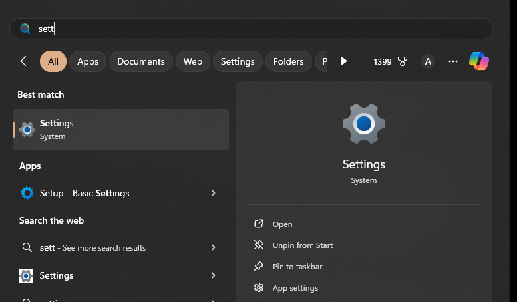The height and width of the screenshot is (302, 517).
Task: Open the account avatar labeled A
Action: click(x=428, y=61)
